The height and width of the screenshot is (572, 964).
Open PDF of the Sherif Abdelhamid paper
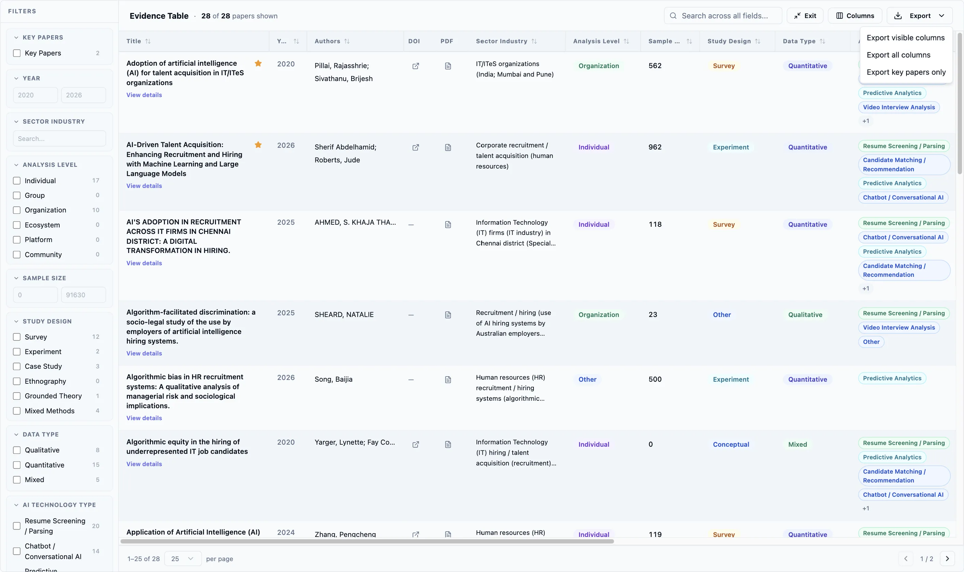(x=448, y=147)
